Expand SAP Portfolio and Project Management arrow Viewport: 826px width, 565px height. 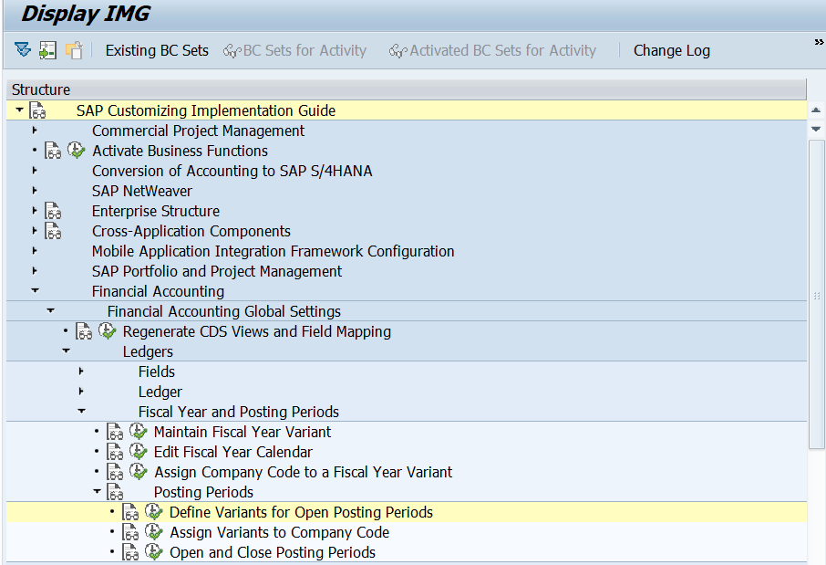pyautogui.click(x=35, y=270)
